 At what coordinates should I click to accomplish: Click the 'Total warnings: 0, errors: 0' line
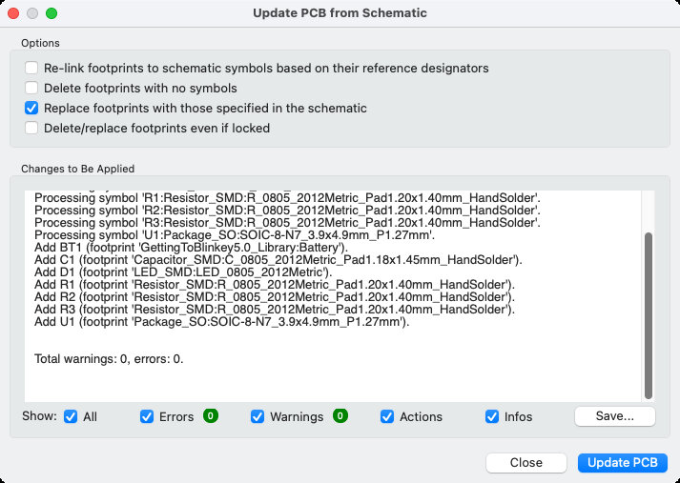click(109, 359)
